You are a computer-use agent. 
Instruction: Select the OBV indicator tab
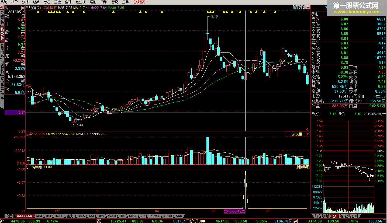point(101,216)
